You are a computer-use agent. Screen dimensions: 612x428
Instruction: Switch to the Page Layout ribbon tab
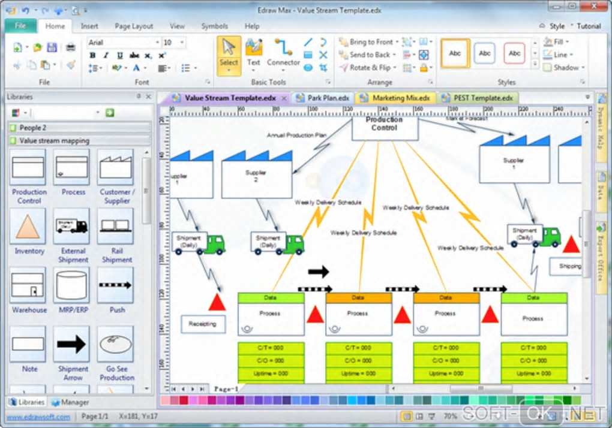(x=133, y=26)
